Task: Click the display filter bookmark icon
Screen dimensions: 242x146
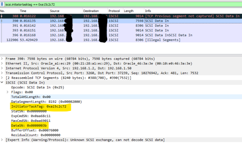Action: [x=2, y=4]
